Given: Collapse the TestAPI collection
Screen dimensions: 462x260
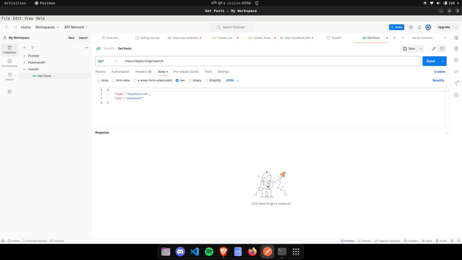Looking at the screenshot, I should point(24,69).
